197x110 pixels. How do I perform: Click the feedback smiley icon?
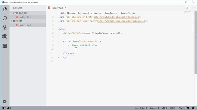[x=188, y=108]
